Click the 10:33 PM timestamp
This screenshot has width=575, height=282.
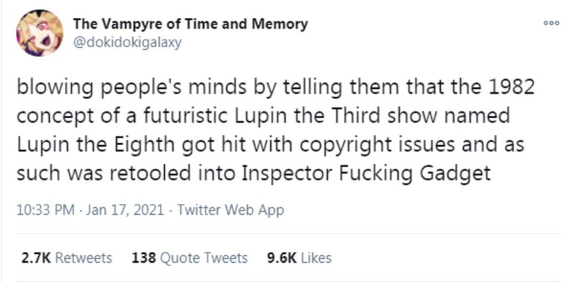point(43,210)
